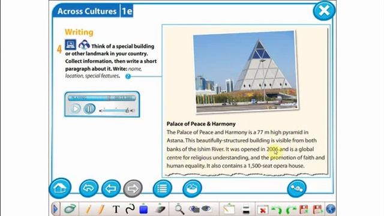
Task: Click the second red floppy disk icon
Action: coord(317,209)
